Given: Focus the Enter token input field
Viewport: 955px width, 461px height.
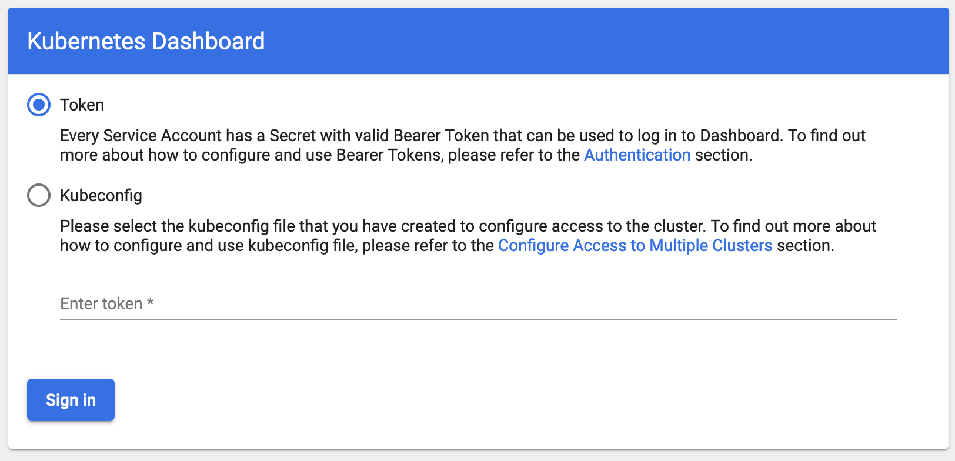Looking at the screenshot, I should pyautogui.click(x=479, y=304).
